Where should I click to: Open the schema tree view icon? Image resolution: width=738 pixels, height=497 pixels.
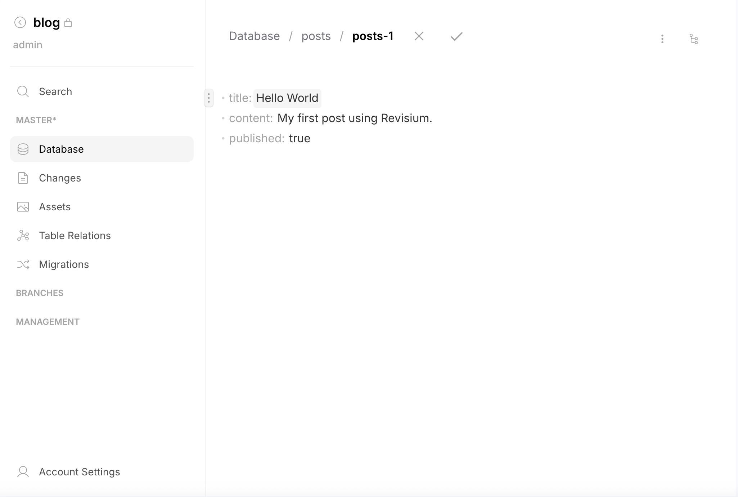point(693,39)
